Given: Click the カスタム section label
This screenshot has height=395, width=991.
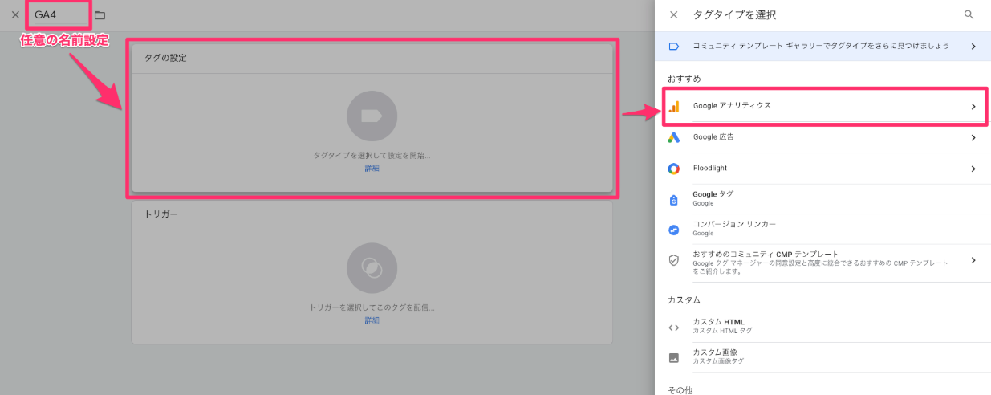Looking at the screenshot, I should click(x=684, y=299).
